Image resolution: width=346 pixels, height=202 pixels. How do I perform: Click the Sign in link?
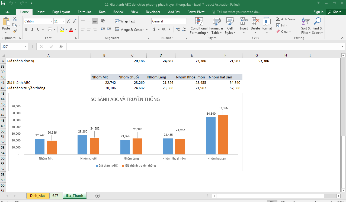(x=318, y=12)
